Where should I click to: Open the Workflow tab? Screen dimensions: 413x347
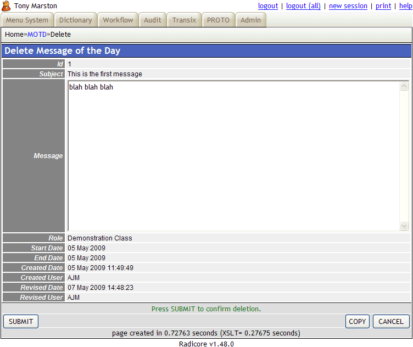118,20
